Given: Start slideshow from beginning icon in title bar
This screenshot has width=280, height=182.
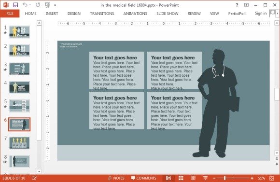Looking at the screenshot, I should point(47,5).
